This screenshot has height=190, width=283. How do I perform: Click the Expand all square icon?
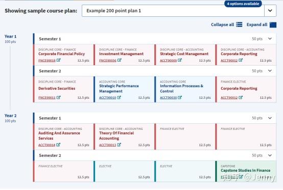273,24
